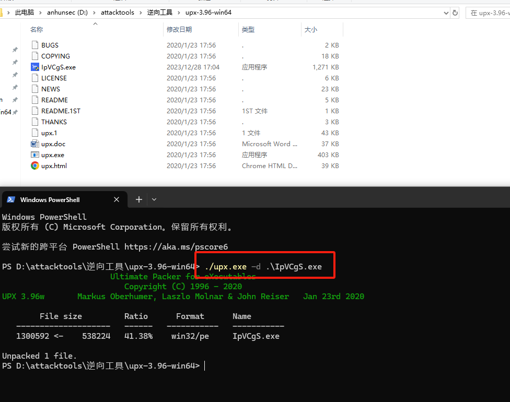Select the IpVCgS.exe file icon
The image size is (510, 402).
pos(35,67)
